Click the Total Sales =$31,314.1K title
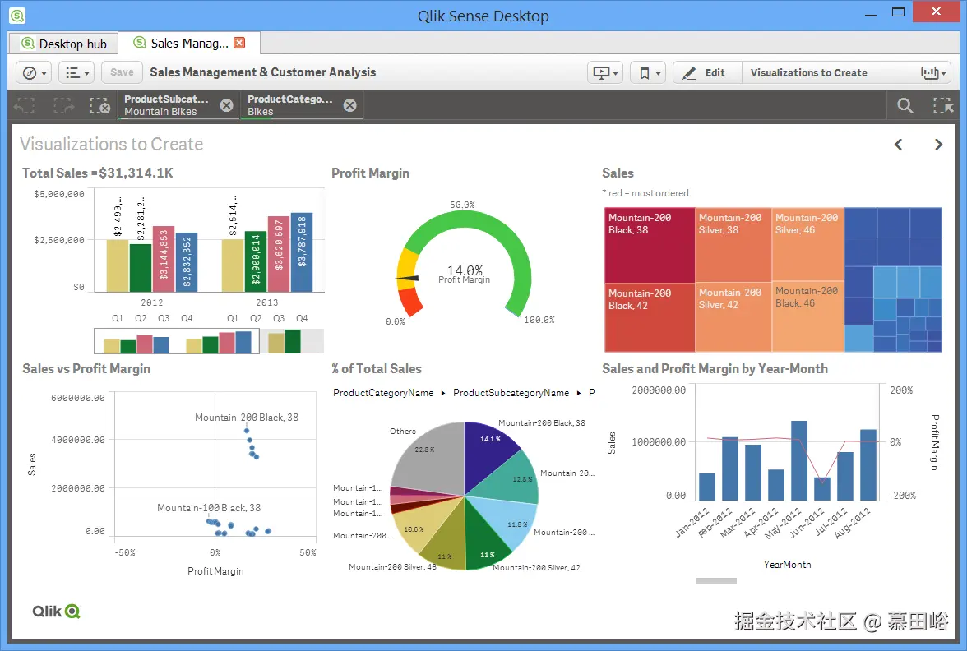This screenshot has width=967, height=651. 97,173
